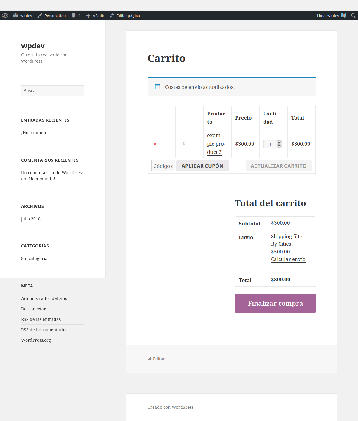
Task: Click the Editar link below cart
Action: click(x=156, y=359)
